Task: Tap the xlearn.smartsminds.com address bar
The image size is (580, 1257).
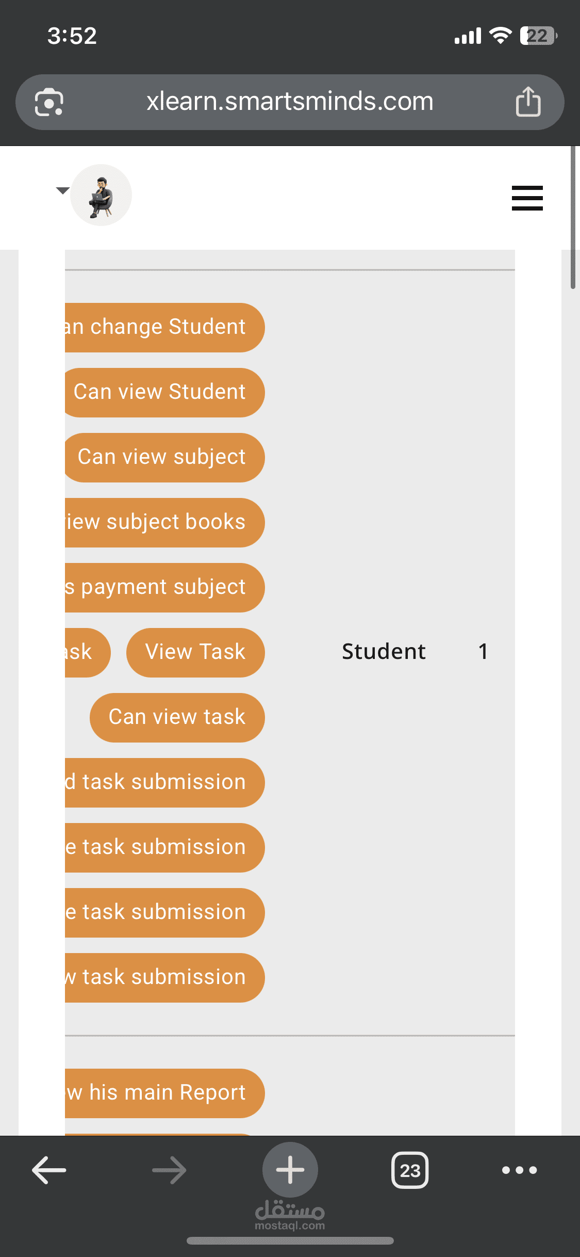Action: pyautogui.click(x=290, y=102)
